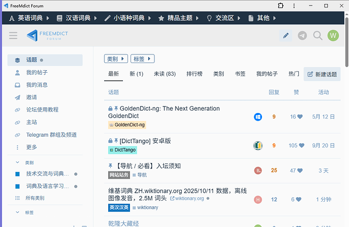Click the extensions puzzle icon in title bar
This screenshot has height=227, width=349.
pyautogui.click(x=281, y=5)
